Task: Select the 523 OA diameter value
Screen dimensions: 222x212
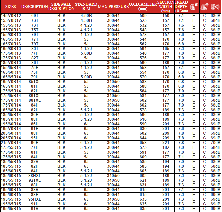Action: pos(143,20)
